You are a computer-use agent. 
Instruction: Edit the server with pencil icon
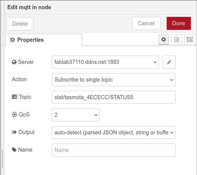169,62
